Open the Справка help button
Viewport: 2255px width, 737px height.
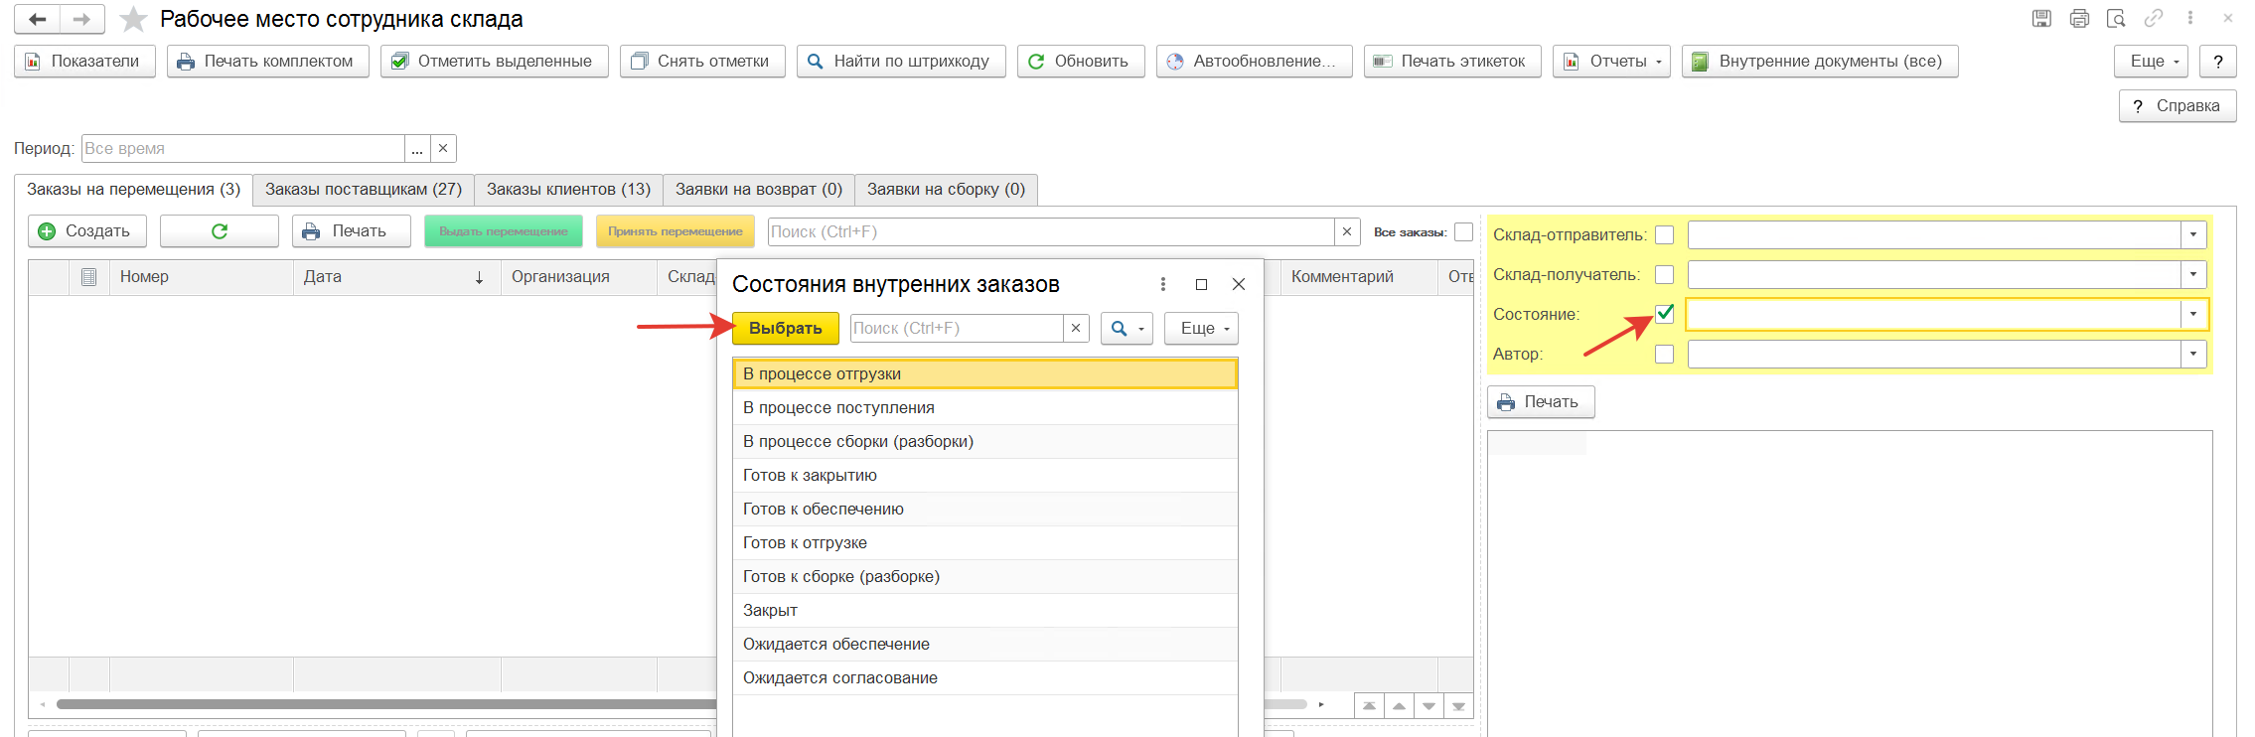click(2178, 105)
